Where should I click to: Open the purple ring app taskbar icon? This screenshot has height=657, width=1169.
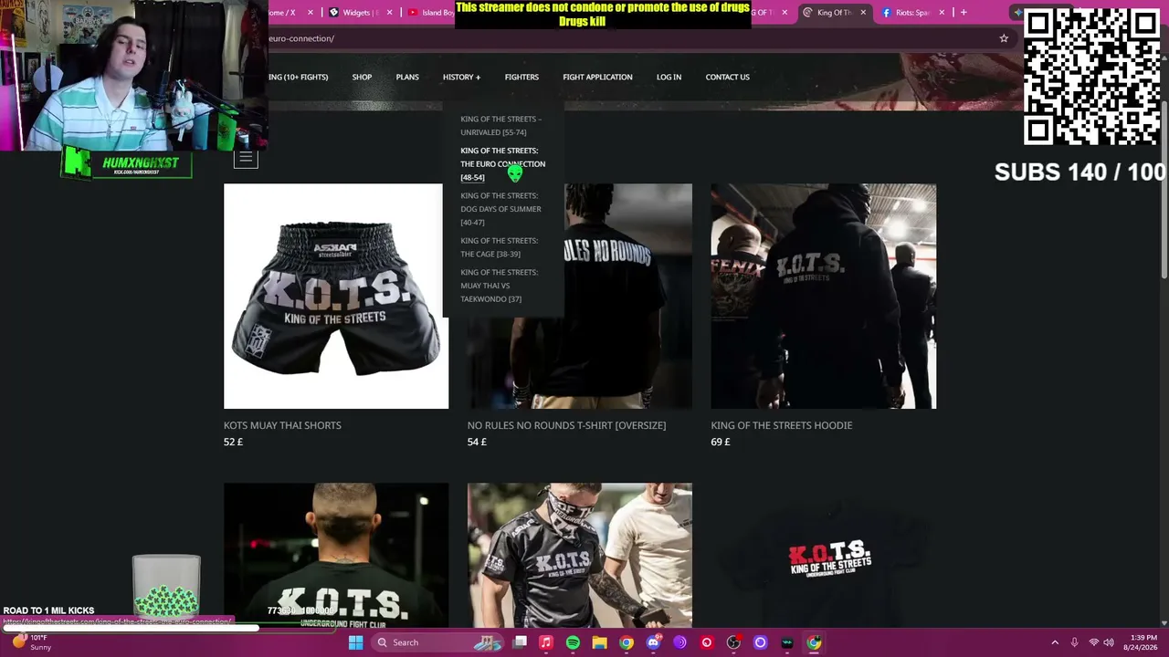coord(760,642)
